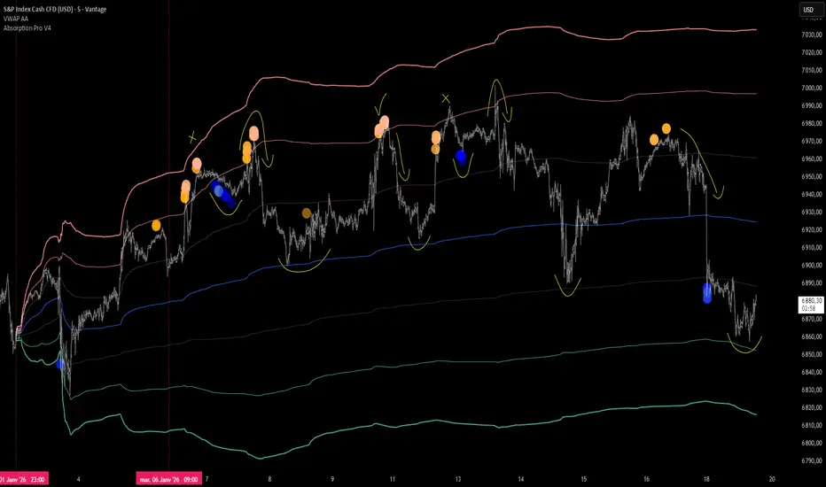The image size is (826, 487).
Task: Click time axis label 18
Action: coord(706,479)
